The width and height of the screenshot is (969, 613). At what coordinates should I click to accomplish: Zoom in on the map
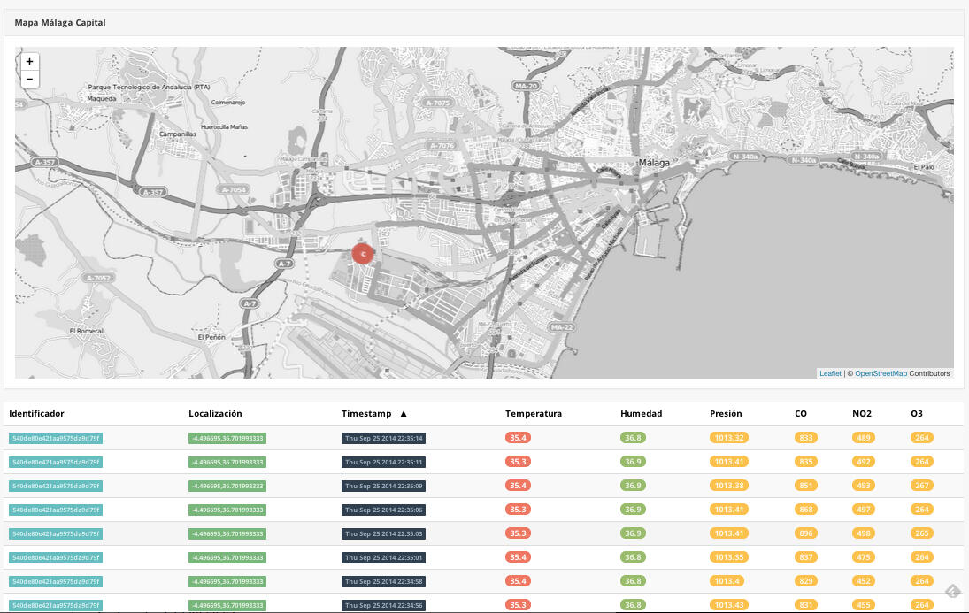pos(29,62)
